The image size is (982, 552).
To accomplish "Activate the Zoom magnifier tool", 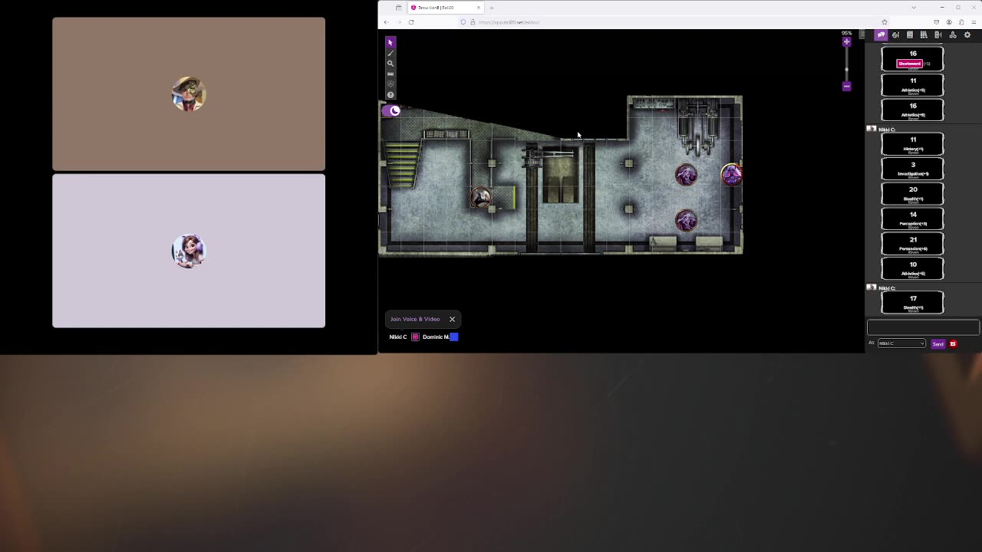I will pyautogui.click(x=390, y=64).
